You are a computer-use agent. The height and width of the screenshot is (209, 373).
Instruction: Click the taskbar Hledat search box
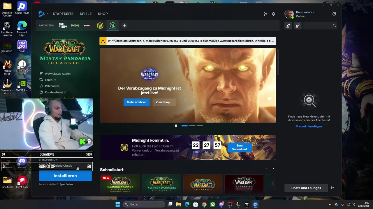pyautogui.click(x=144, y=204)
